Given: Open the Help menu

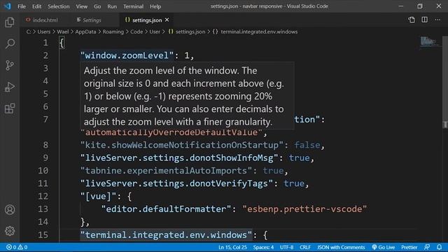Looking at the screenshot, I should [x=155, y=6].
